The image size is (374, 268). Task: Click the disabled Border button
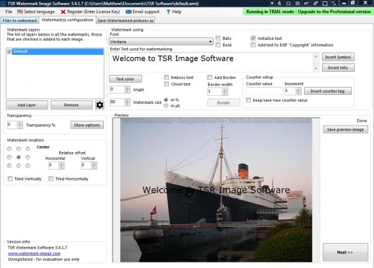[x=224, y=103]
